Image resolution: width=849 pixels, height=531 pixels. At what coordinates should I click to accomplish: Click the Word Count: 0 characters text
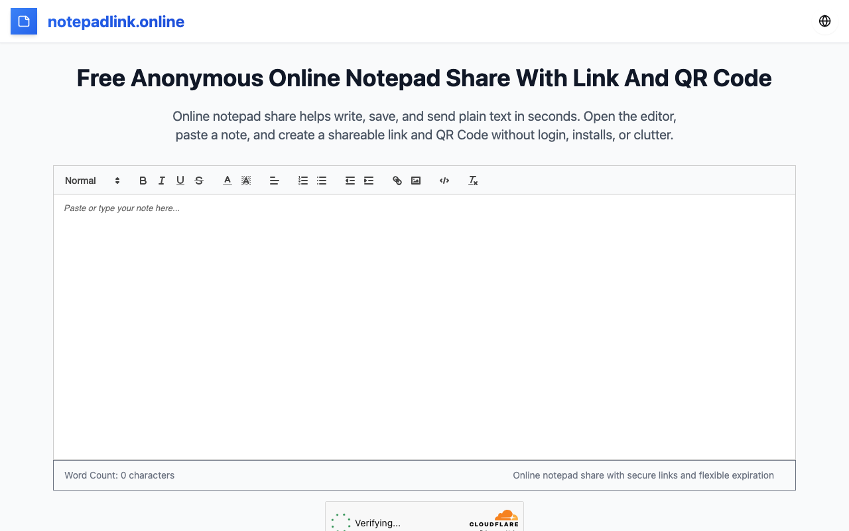click(x=119, y=475)
